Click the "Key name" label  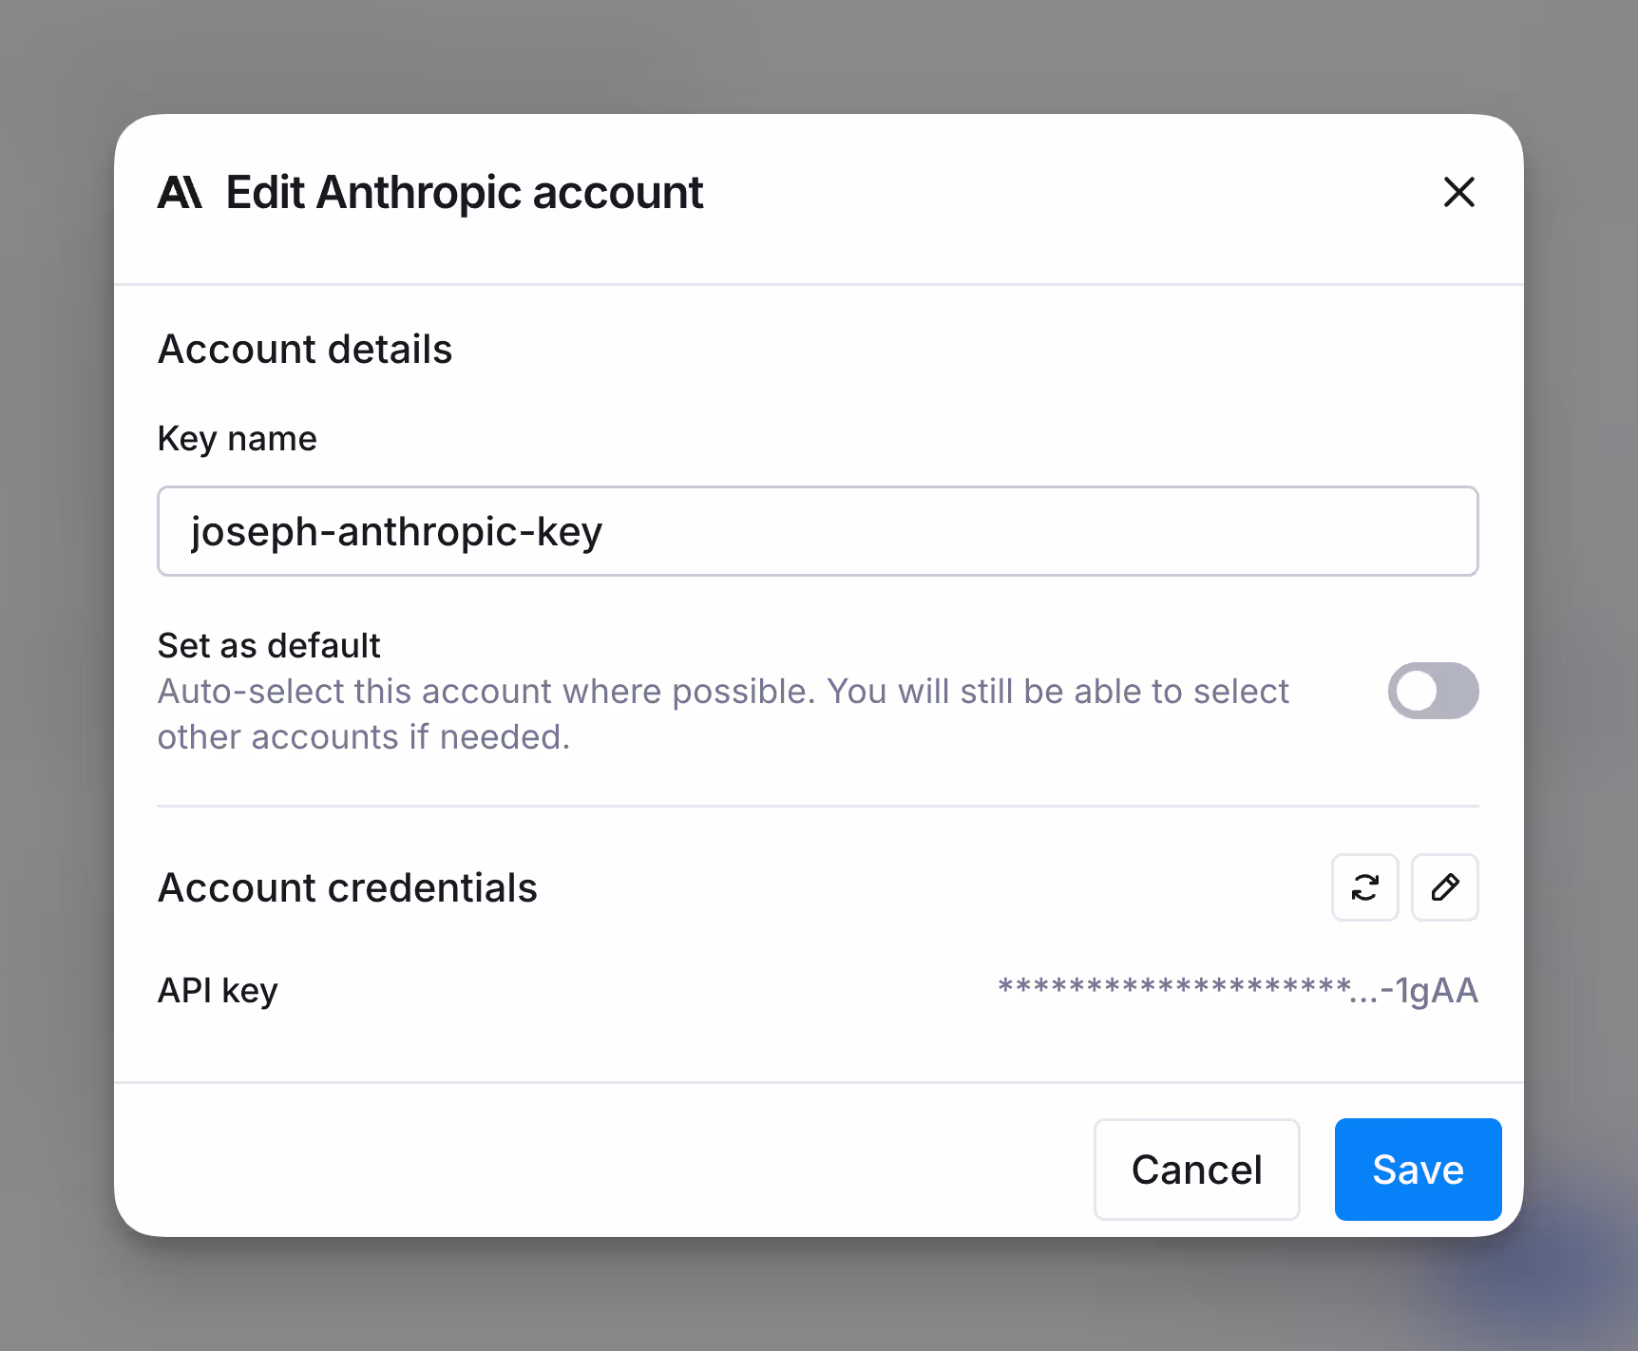coord(238,439)
